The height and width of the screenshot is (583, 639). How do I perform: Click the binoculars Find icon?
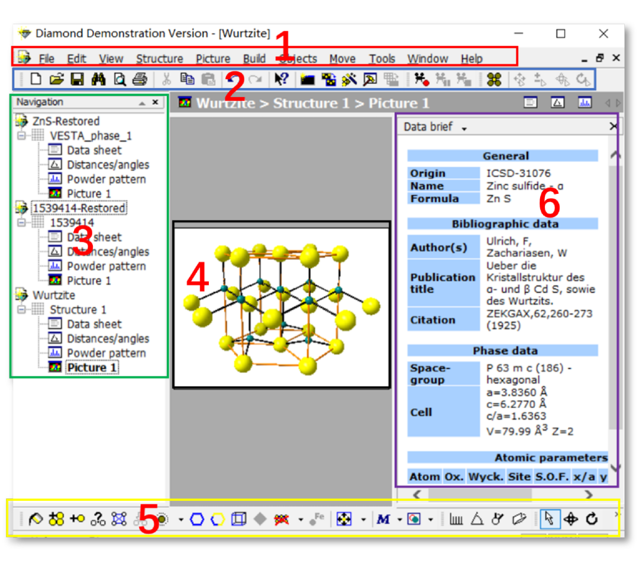[98, 79]
